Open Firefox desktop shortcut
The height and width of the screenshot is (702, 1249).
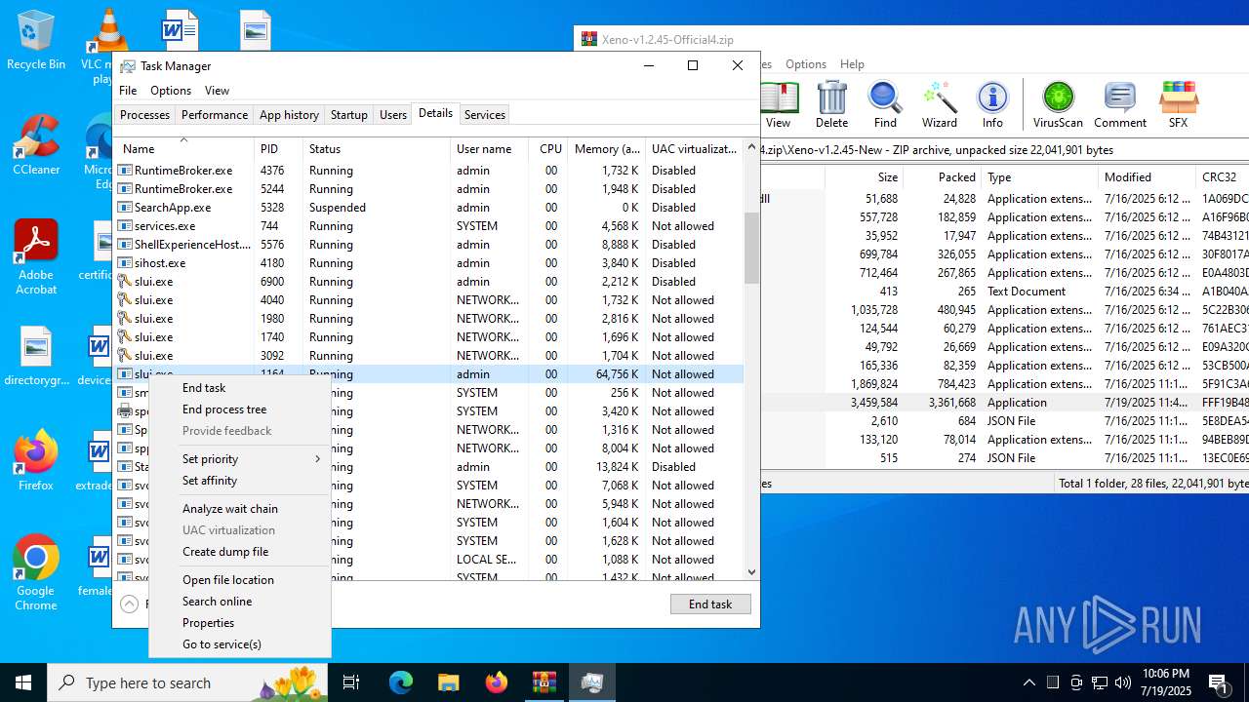[36, 460]
